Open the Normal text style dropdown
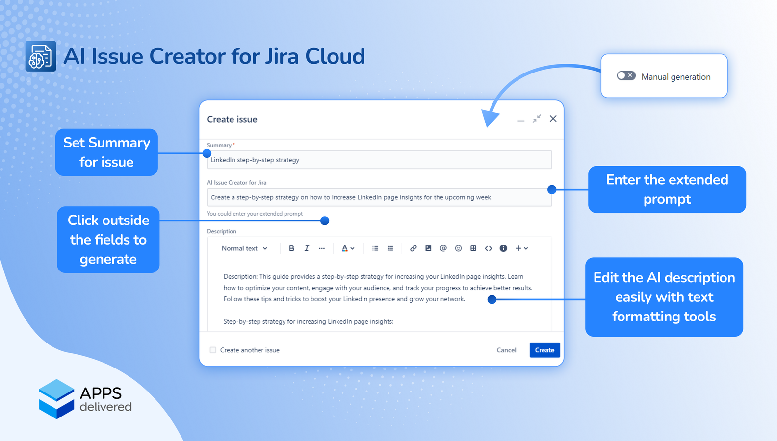This screenshot has width=777, height=441. [245, 248]
